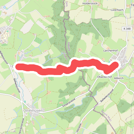134x134 pixels.
Task: Select the Ottenhusen village label
Action: pyautogui.click(x=33, y=110)
